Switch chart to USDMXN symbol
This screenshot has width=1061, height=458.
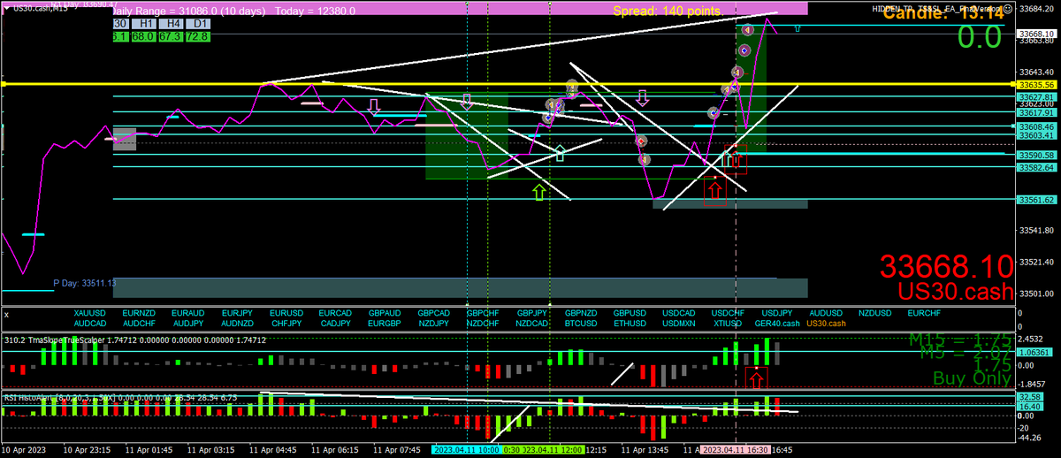pyautogui.click(x=679, y=324)
